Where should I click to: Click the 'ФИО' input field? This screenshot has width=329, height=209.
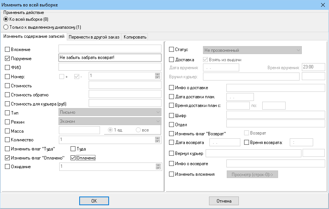[110, 67]
